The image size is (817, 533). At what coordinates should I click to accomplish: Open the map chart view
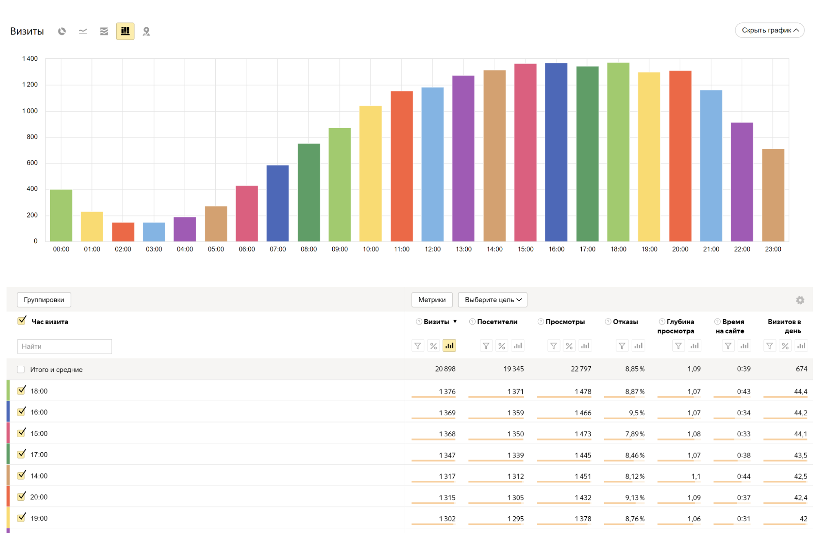[146, 31]
